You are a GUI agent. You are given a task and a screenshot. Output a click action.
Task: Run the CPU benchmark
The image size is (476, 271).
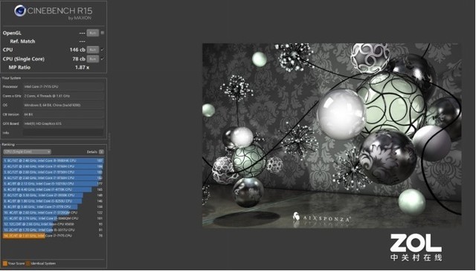pyautogui.click(x=92, y=50)
